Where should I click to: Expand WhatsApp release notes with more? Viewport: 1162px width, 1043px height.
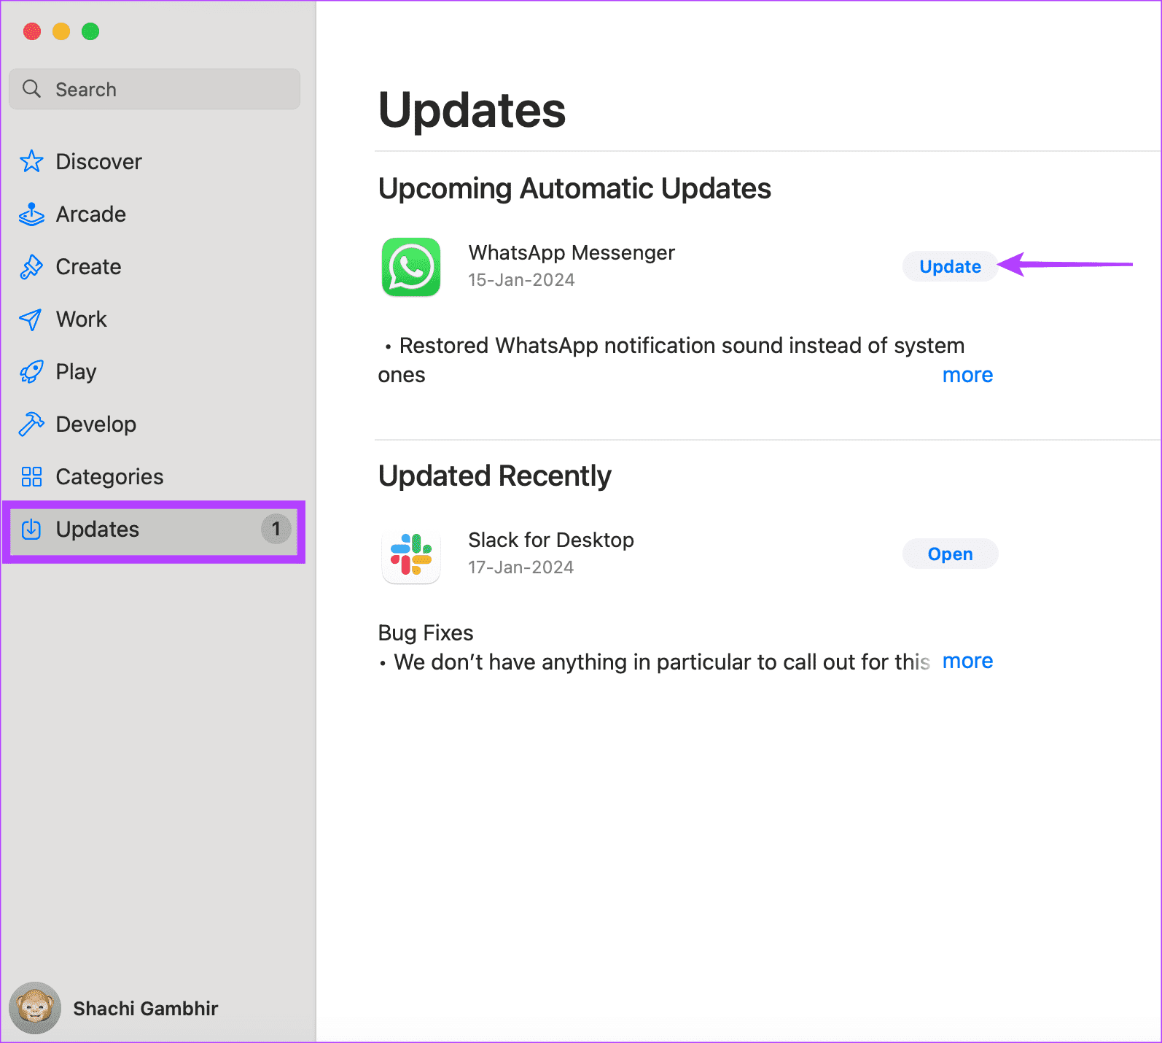coord(967,375)
